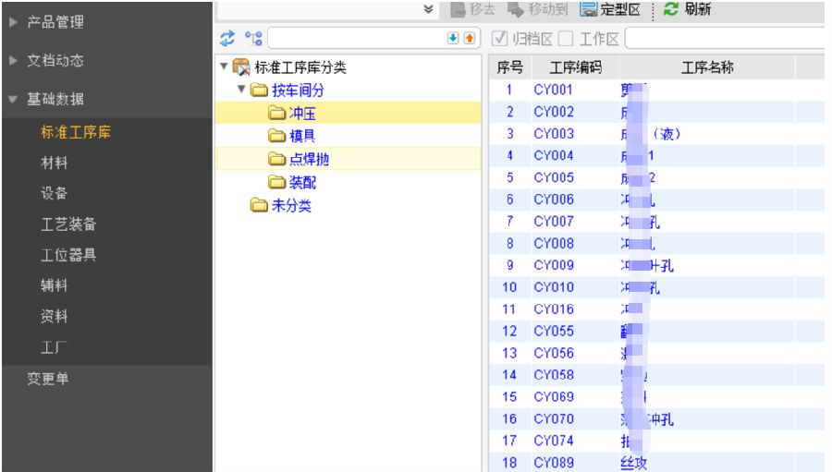Open 工艺装备 in the sidebar
This screenshot has width=832, height=472.
tap(68, 224)
